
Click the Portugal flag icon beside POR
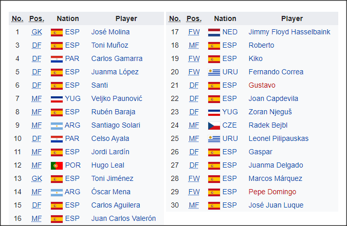coord(57,166)
